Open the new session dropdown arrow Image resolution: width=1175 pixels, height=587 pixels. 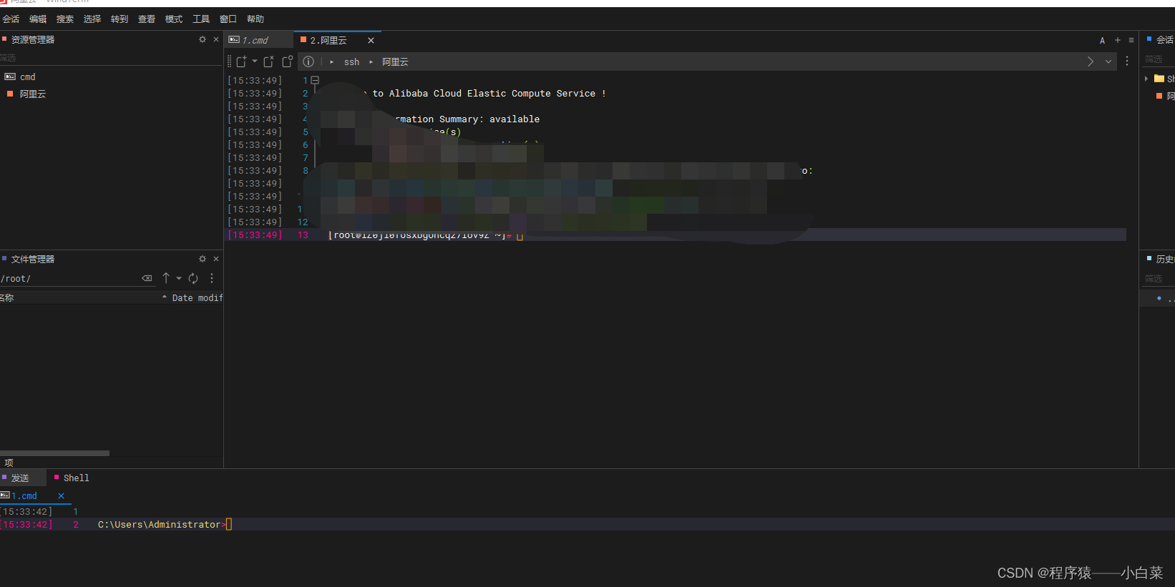click(255, 61)
